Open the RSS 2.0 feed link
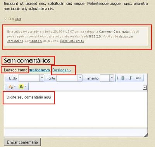 [95, 36]
